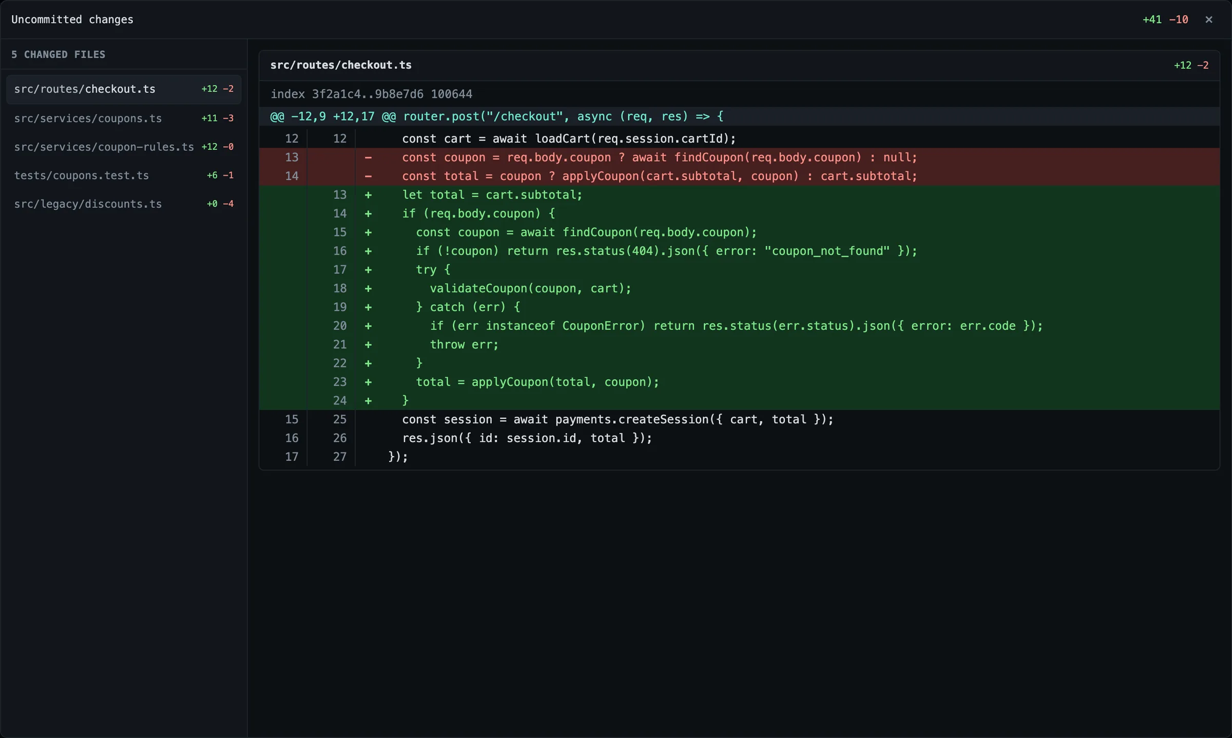The height and width of the screenshot is (738, 1232).
Task: Click added line let total = cart.subtotal
Action: [x=739, y=195]
